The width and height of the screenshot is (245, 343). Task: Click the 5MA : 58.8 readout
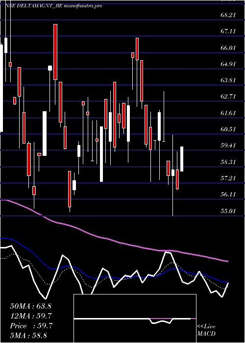[x=28, y=336]
